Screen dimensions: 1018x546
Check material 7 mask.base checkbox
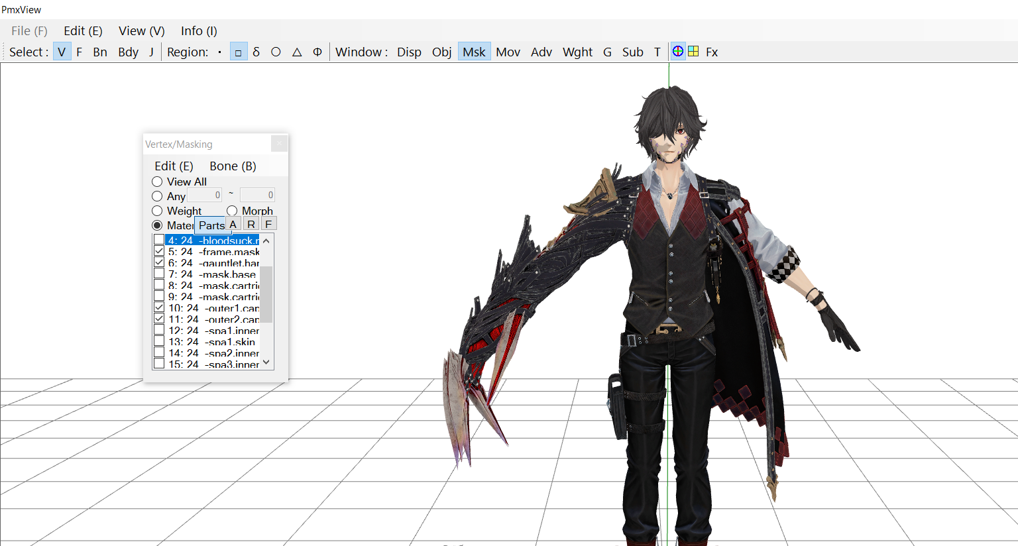[x=159, y=274]
